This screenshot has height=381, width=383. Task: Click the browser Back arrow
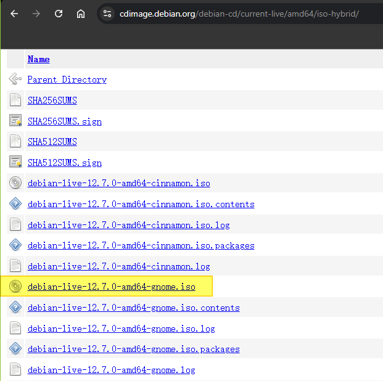point(14,14)
